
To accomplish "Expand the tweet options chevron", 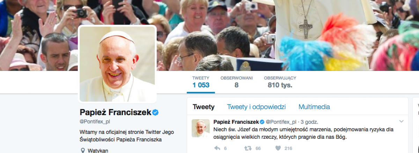I will 401,121.
